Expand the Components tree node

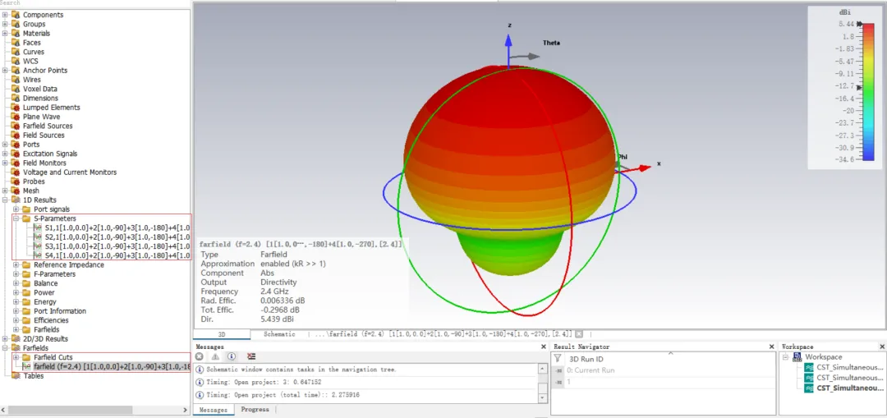(x=5, y=15)
